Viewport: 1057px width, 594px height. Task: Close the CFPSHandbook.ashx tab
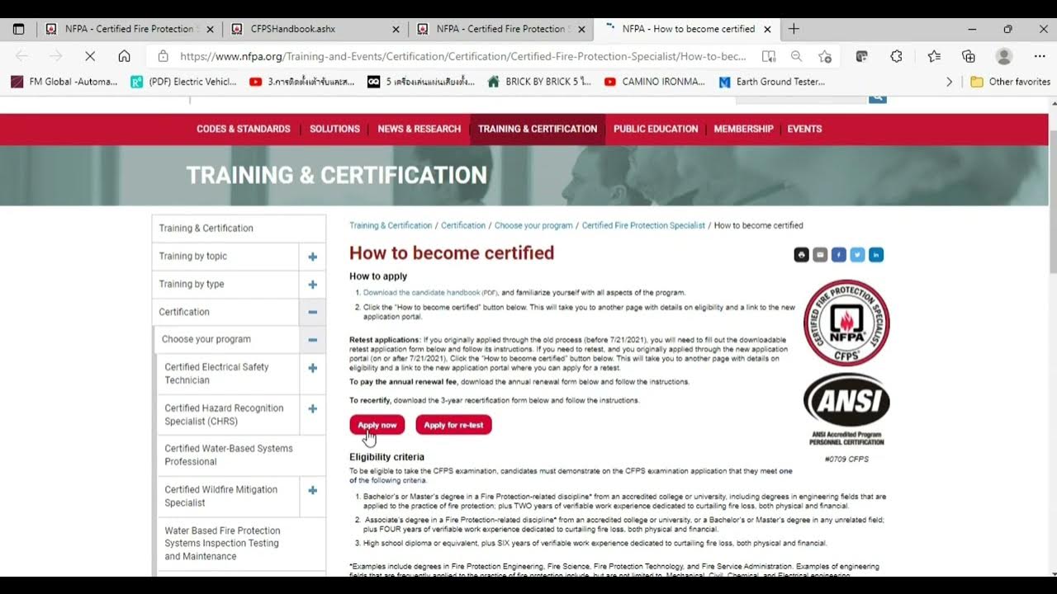tap(396, 29)
